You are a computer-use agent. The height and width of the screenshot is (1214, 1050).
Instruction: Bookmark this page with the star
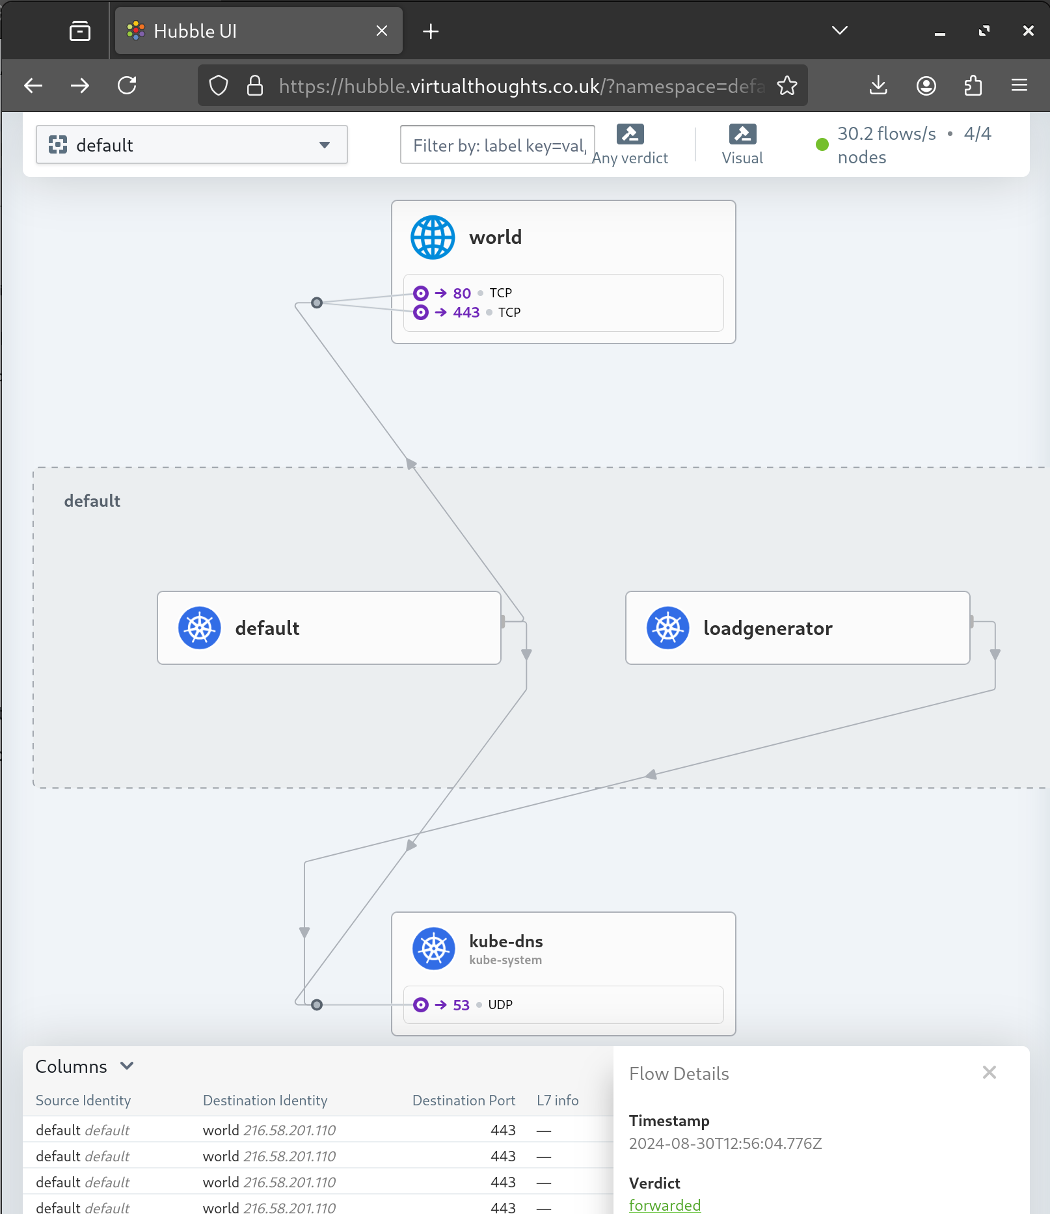pyautogui.click(x=787, y=85)
